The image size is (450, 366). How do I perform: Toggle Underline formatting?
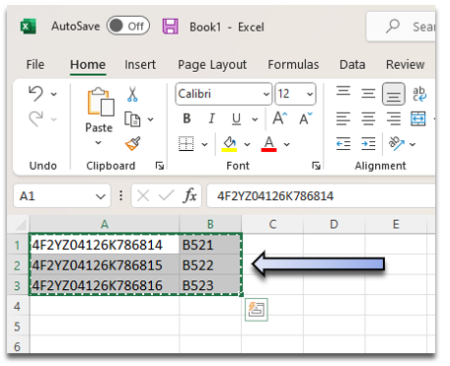pos(236,118)
